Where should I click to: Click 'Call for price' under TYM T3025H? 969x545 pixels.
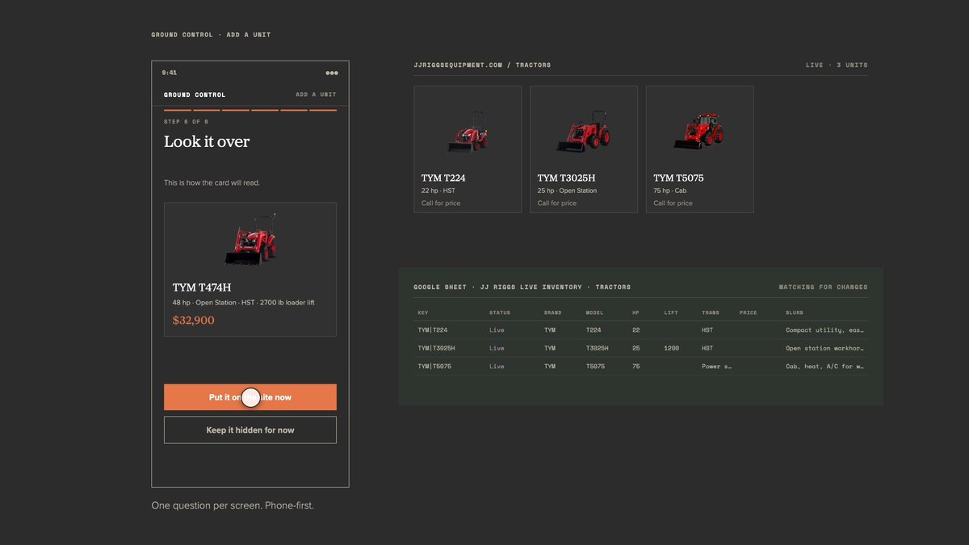[557, 203]
